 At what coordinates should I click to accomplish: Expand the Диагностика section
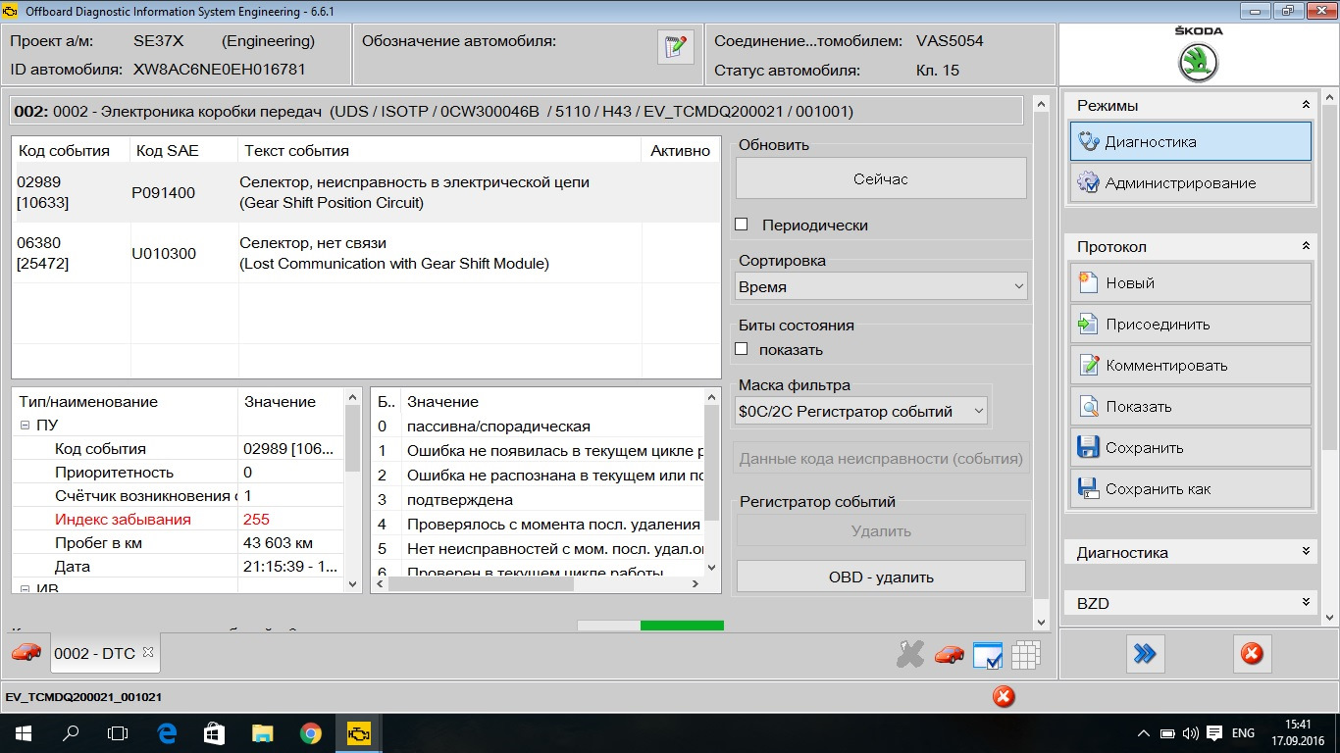tap(1306, 552)
